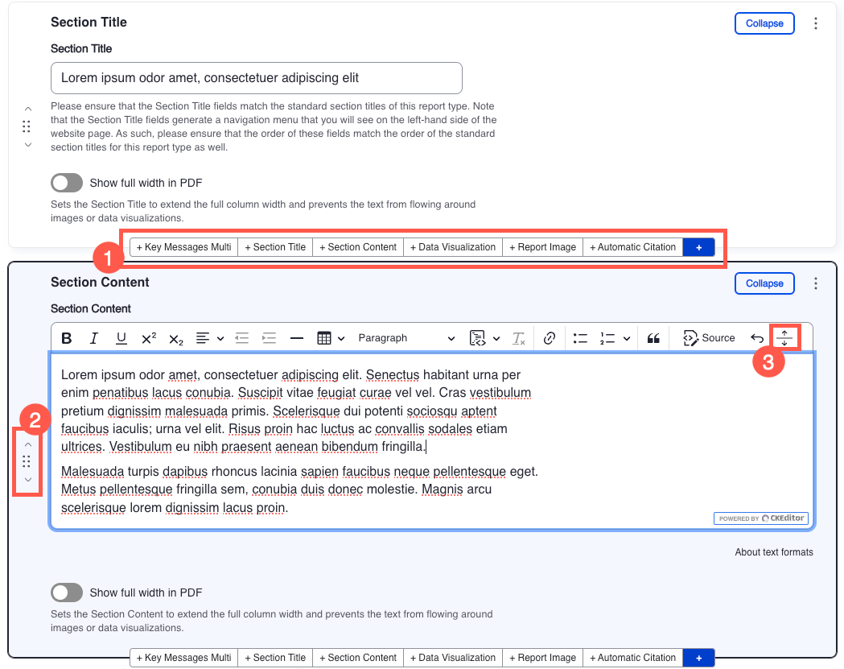Image resolution: width=844 pixels, height=669 pixels.
Task: Click the link icon in the editor toolbar
Action: click(x=550, y=338)
